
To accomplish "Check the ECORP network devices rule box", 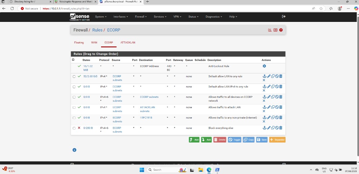I will tap(74, 97).
